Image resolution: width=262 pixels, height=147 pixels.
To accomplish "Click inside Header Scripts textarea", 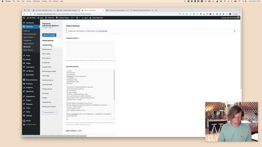I will 90,49.
